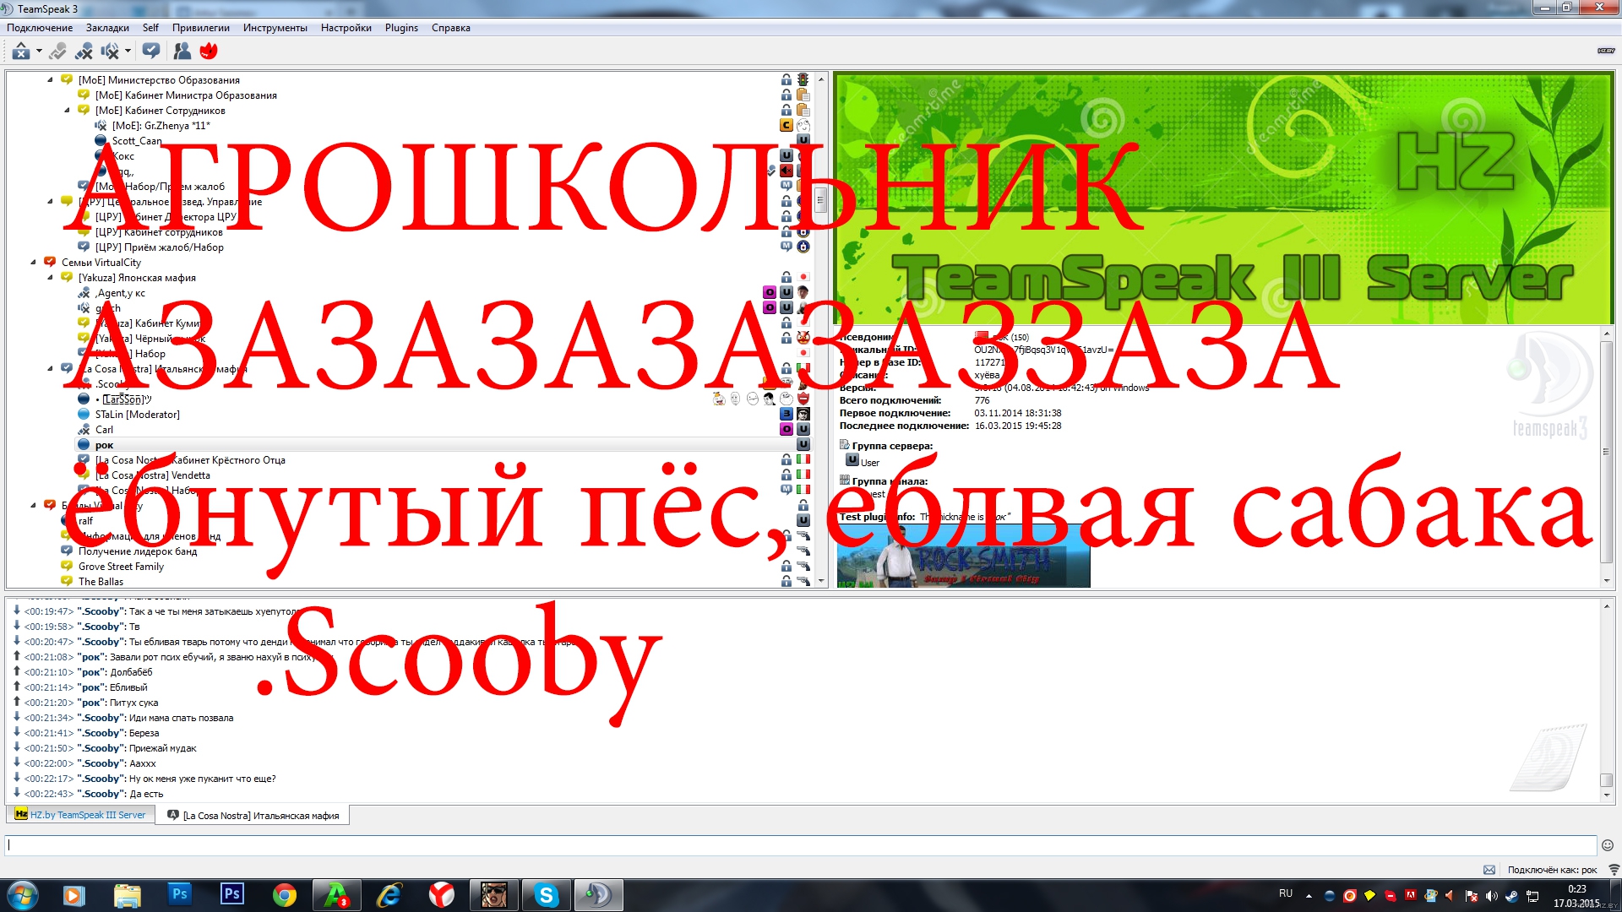Click the subscribe to all channels icon

pyautogui.click(x=151, y=52)
